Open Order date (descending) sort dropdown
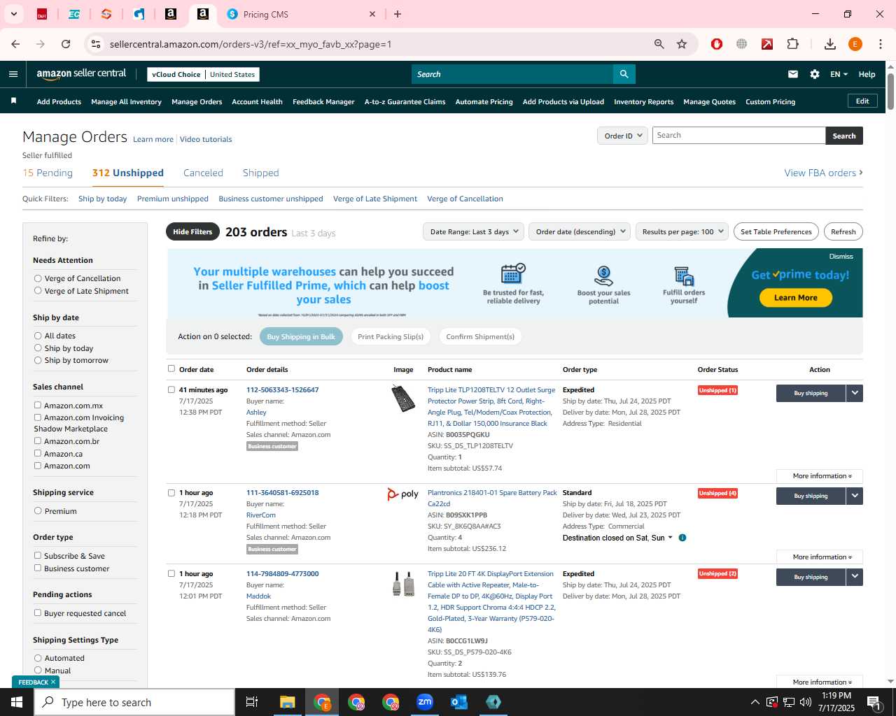 580,231
